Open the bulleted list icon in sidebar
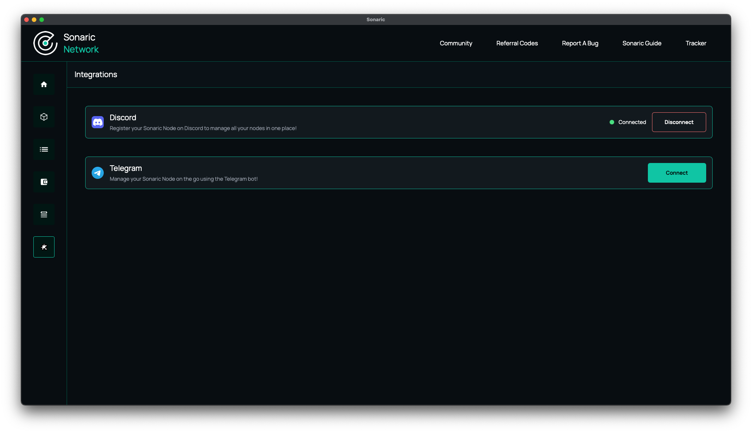Viewport: 752px width, 433px height. click(x=44, y=149)
